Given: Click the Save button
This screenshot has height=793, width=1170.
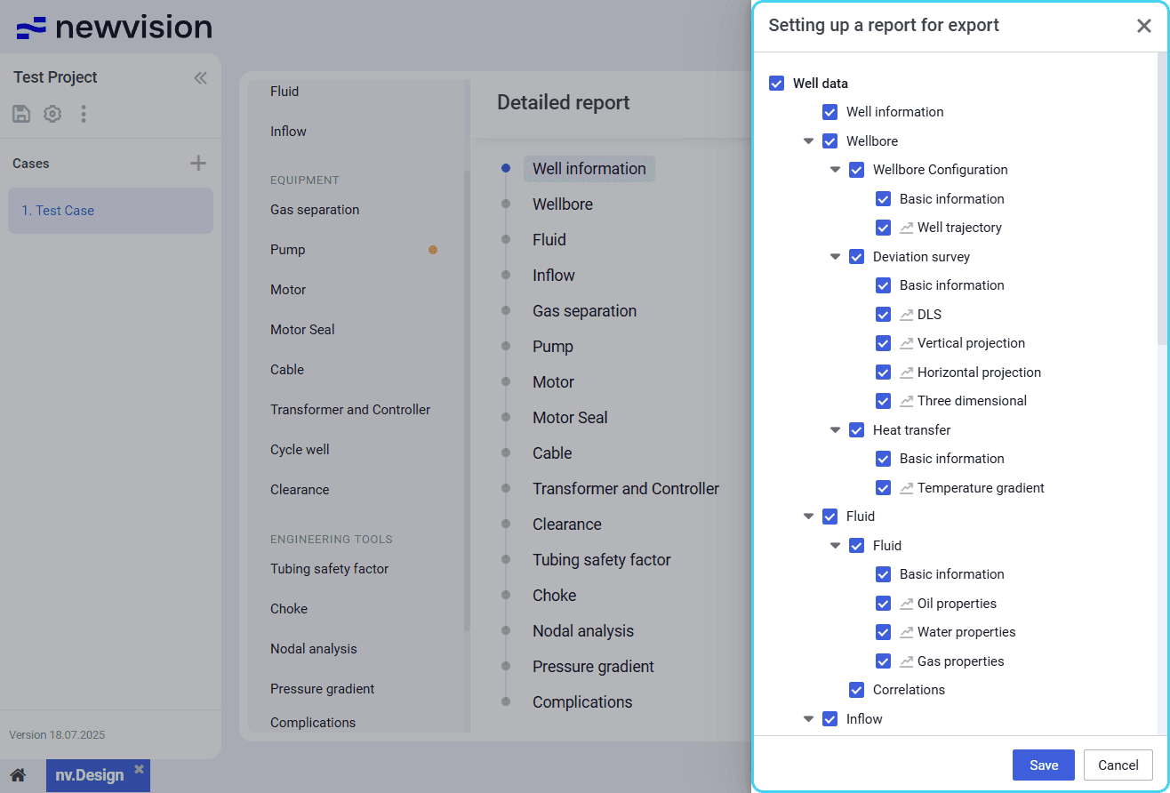Looking at the screenshot, I should pyautogui.click(x=1043, y=765).
